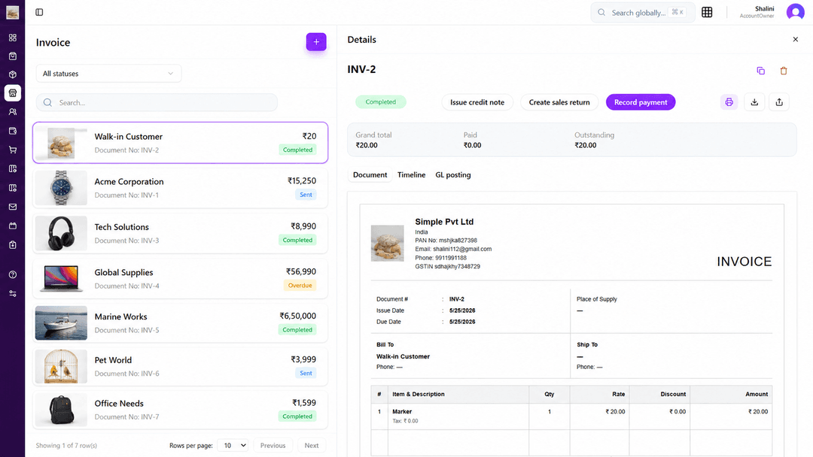
Task: Expand the All statuses filter dropdown
Action: tap(108, 74)
